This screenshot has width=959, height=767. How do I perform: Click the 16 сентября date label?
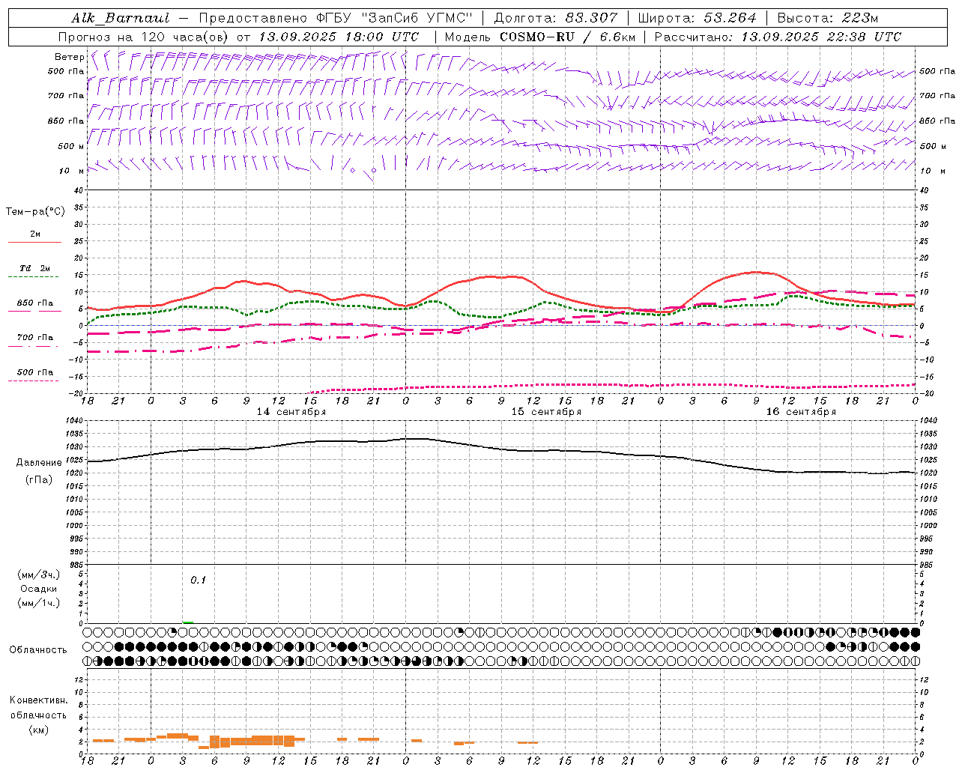801,412
